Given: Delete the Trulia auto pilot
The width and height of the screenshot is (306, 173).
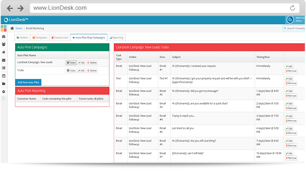Looking at the screenshot, I should pyautogui.click(x=92, y=71).
